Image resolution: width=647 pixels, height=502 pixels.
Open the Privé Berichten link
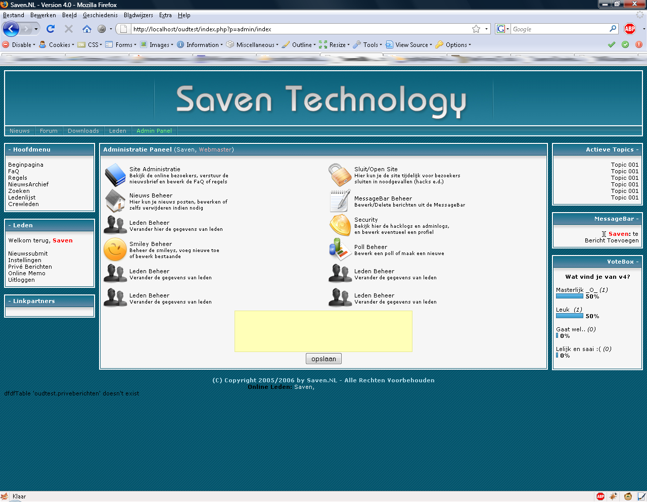point(30,267)
